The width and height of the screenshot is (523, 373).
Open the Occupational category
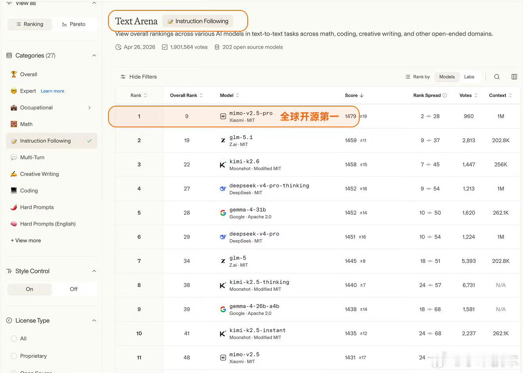pyautogui.click(x=36, y=108)
